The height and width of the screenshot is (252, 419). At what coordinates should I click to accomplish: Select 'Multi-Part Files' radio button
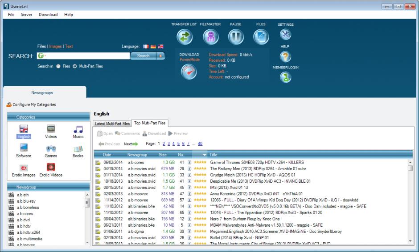[75, 66]
